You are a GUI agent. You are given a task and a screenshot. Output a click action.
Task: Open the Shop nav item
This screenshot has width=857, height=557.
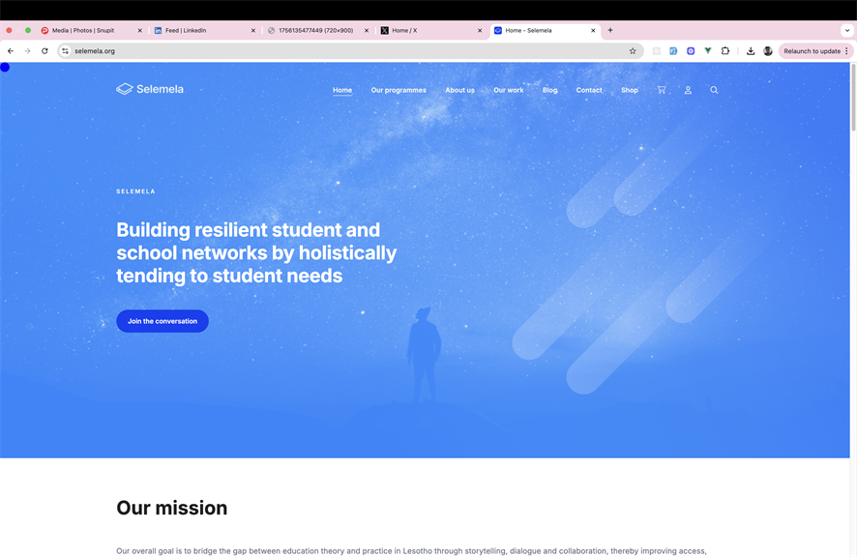629,90
